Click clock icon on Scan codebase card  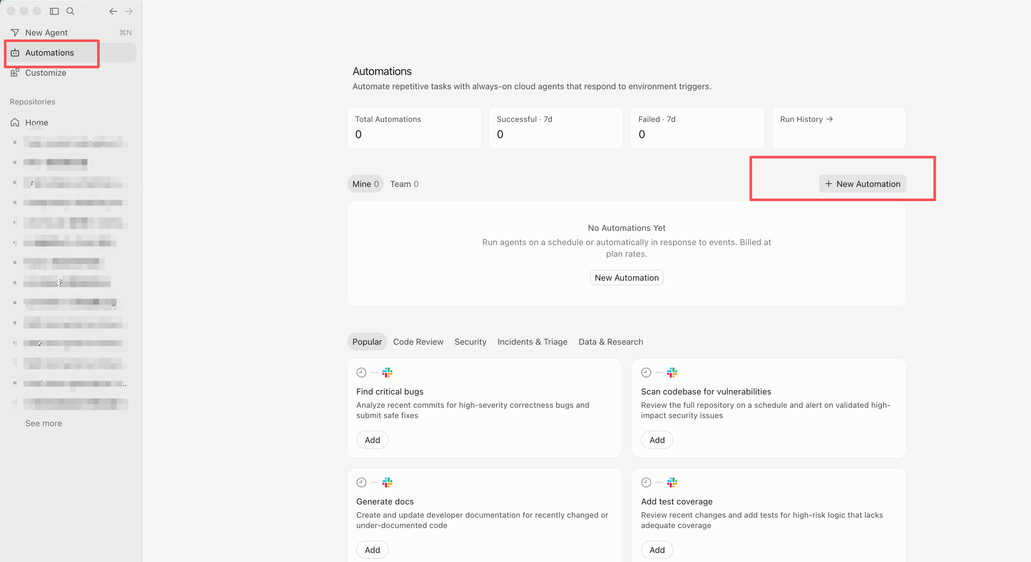pyautogui.click(x=646, y=373)
